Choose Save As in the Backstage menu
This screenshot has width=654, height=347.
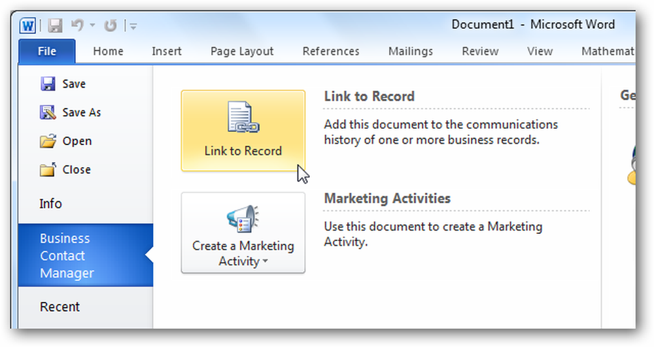[82, 112]
